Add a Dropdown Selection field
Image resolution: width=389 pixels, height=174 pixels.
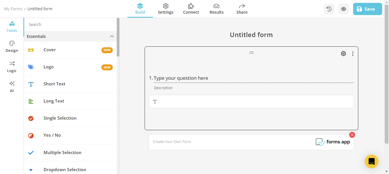[x=65, y=169]
